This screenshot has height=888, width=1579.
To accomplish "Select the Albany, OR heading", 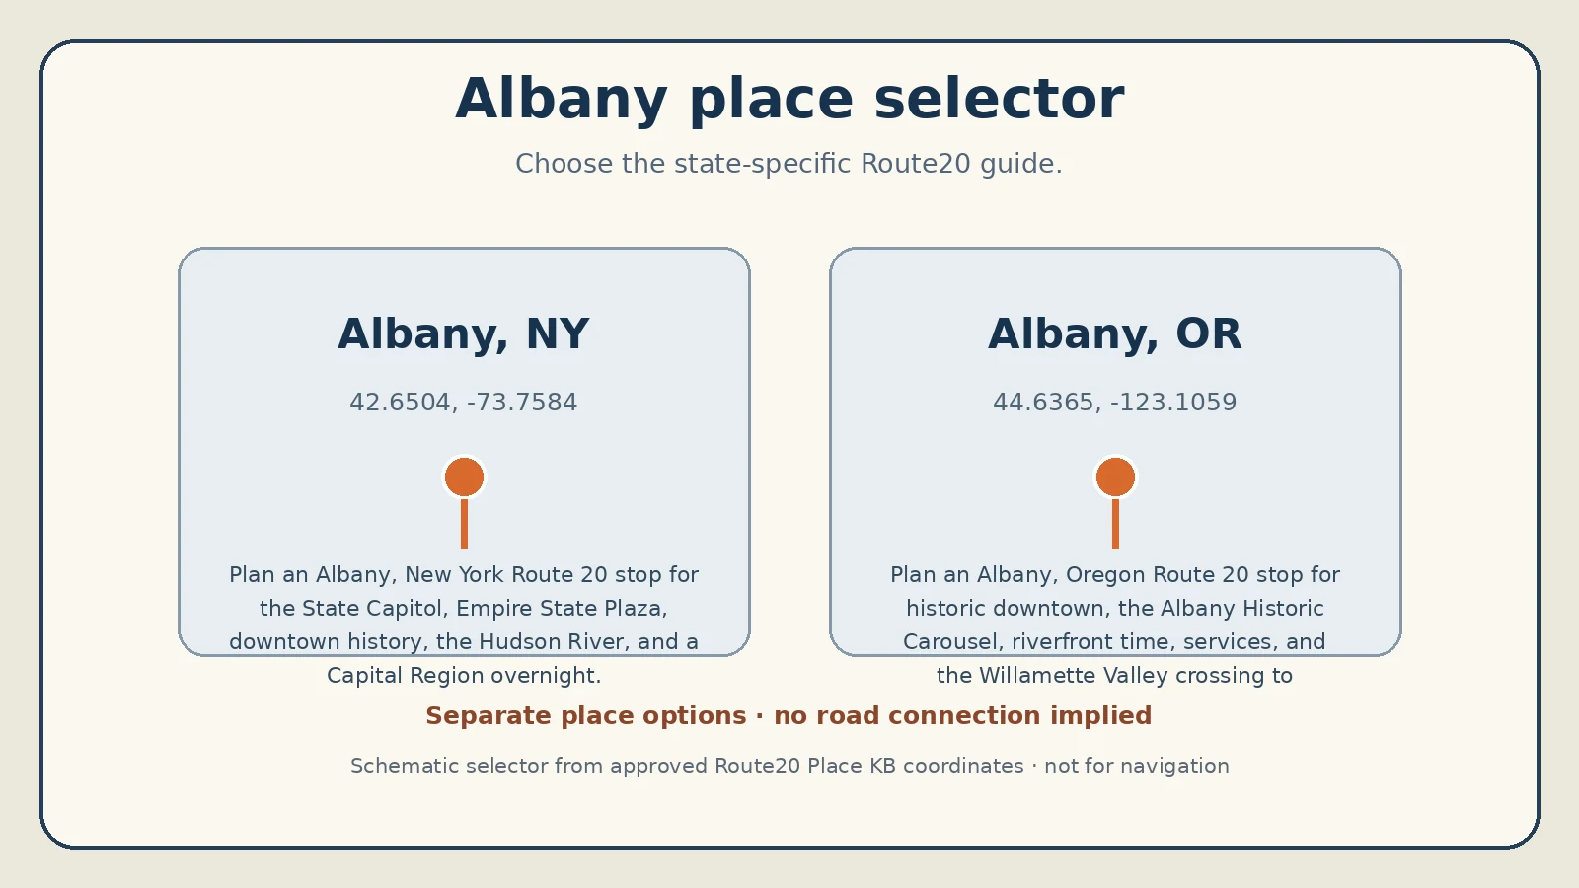I will (x=1115, y=334).
